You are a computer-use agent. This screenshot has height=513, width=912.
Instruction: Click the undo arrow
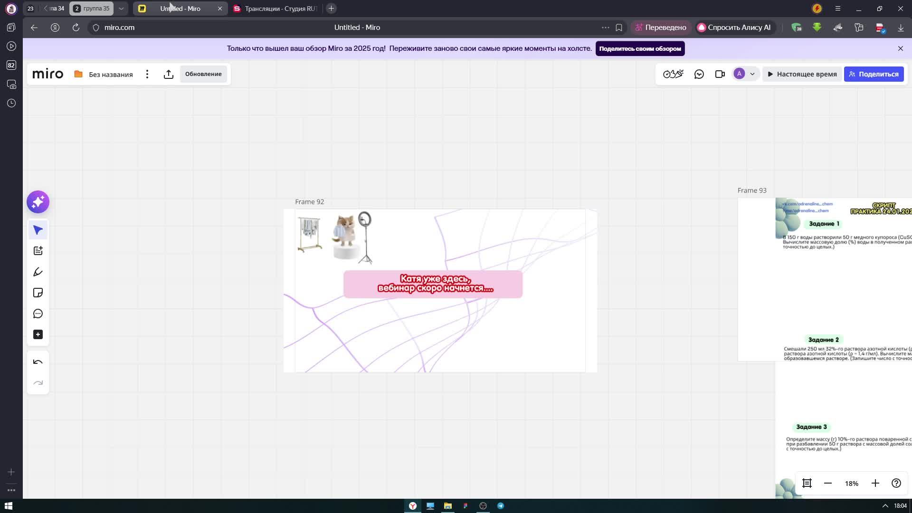point(38,362)
